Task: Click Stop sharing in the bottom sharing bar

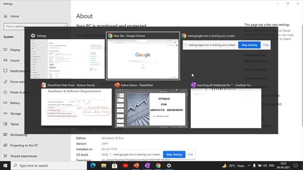Action: tap(174, 154)
